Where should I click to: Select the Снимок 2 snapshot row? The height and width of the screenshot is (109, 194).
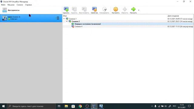pyautogui.click(x=128, y=21)
